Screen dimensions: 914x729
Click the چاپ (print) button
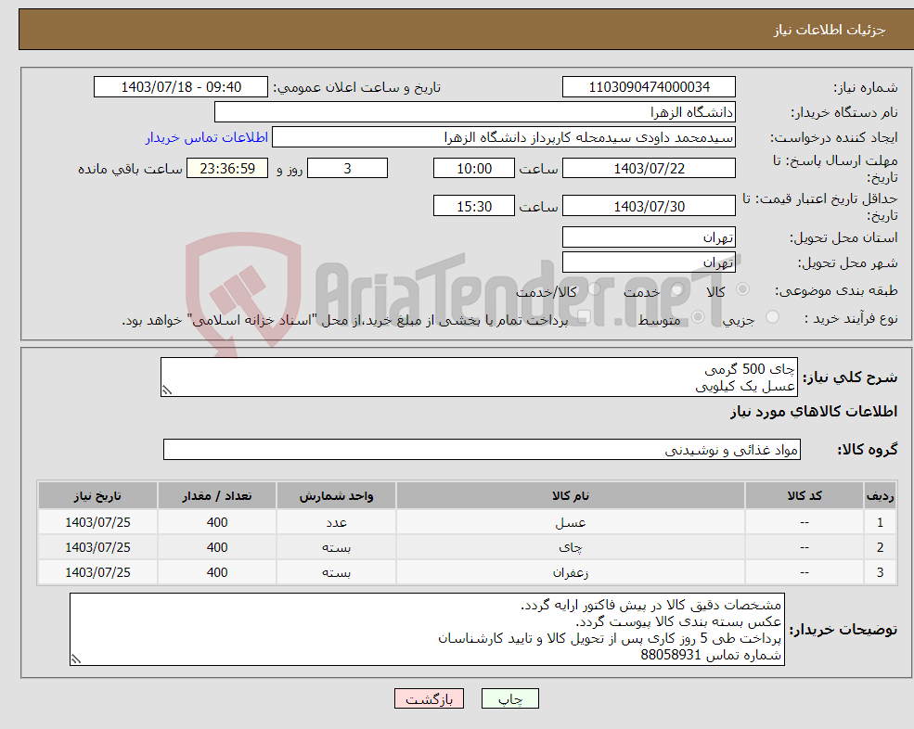click(510, 698)
